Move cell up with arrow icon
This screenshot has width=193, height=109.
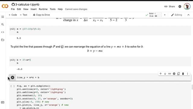coord(161,74)
